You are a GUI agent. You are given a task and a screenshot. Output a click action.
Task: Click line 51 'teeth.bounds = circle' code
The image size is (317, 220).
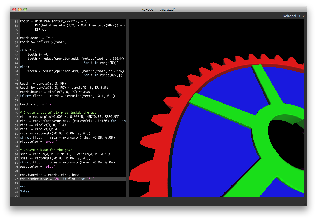(55, 92)
